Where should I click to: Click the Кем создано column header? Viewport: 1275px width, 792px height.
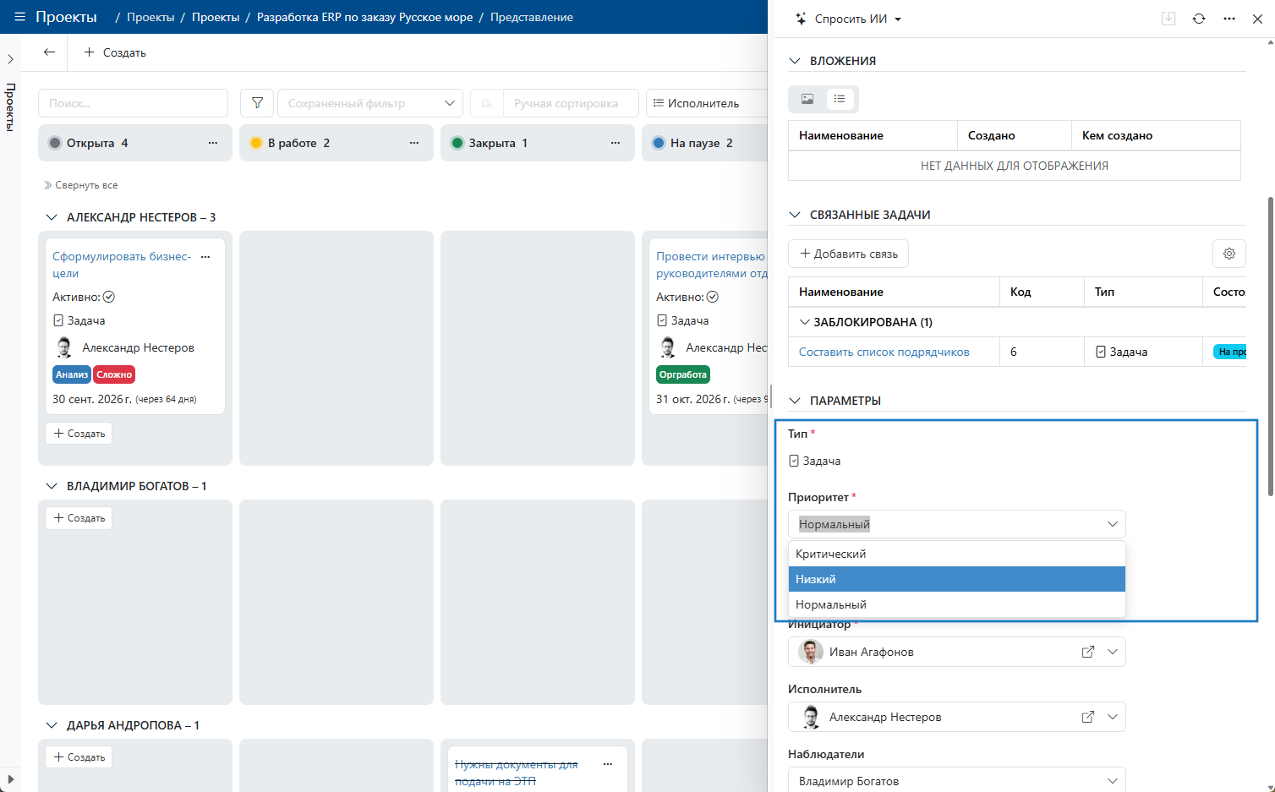click(1156, 135)
